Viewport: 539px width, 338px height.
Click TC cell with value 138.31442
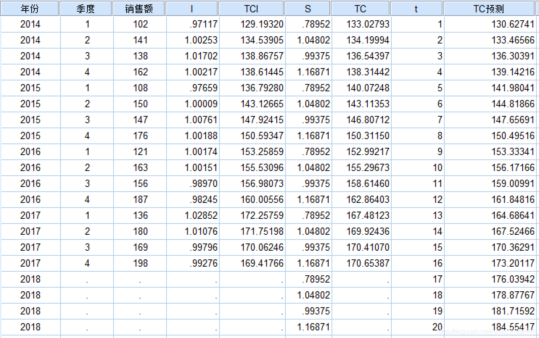pos(361,72)
